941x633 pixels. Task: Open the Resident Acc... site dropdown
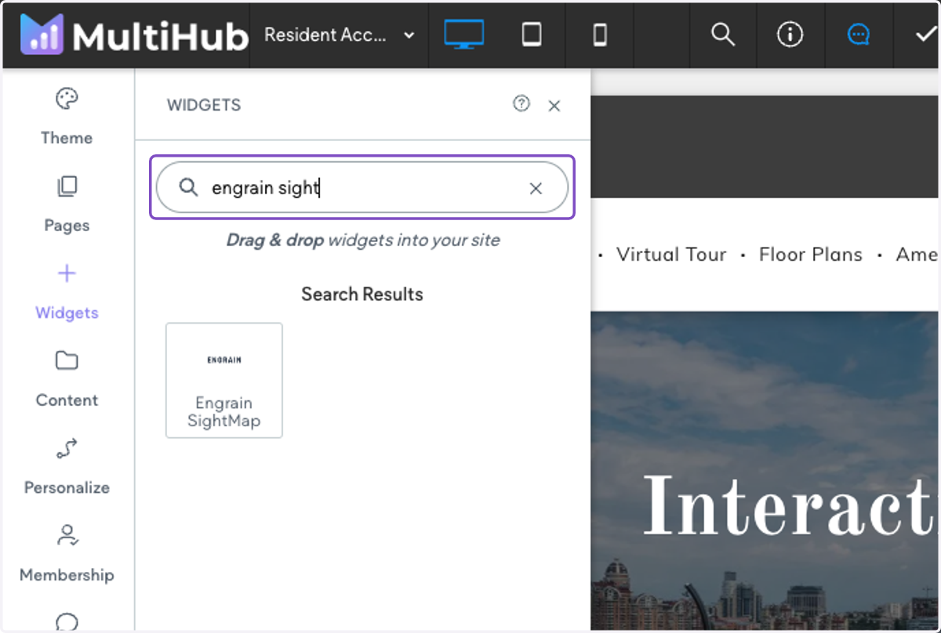coord(340,35)
